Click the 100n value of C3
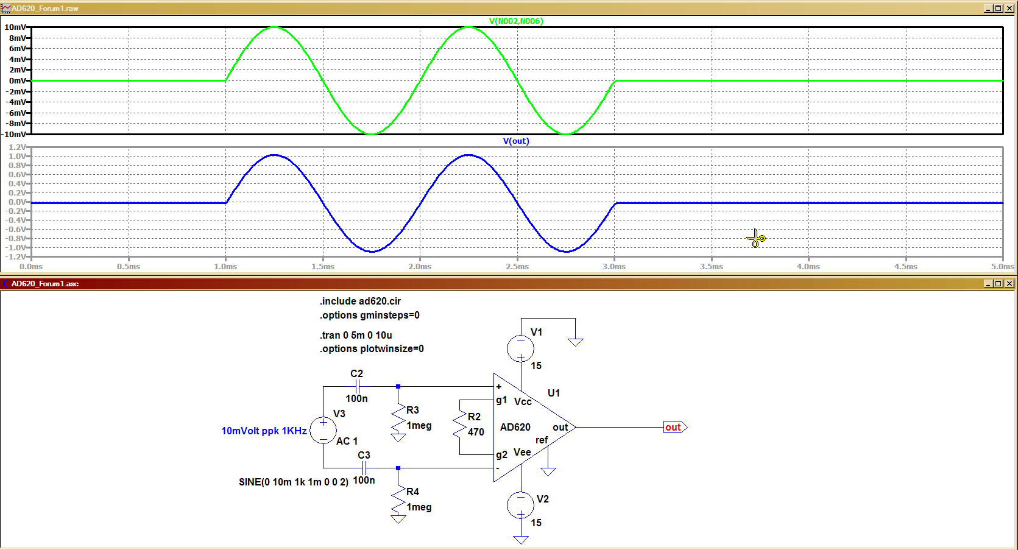The height and width of the screenshot is (550, 1018). pos(364,480)
